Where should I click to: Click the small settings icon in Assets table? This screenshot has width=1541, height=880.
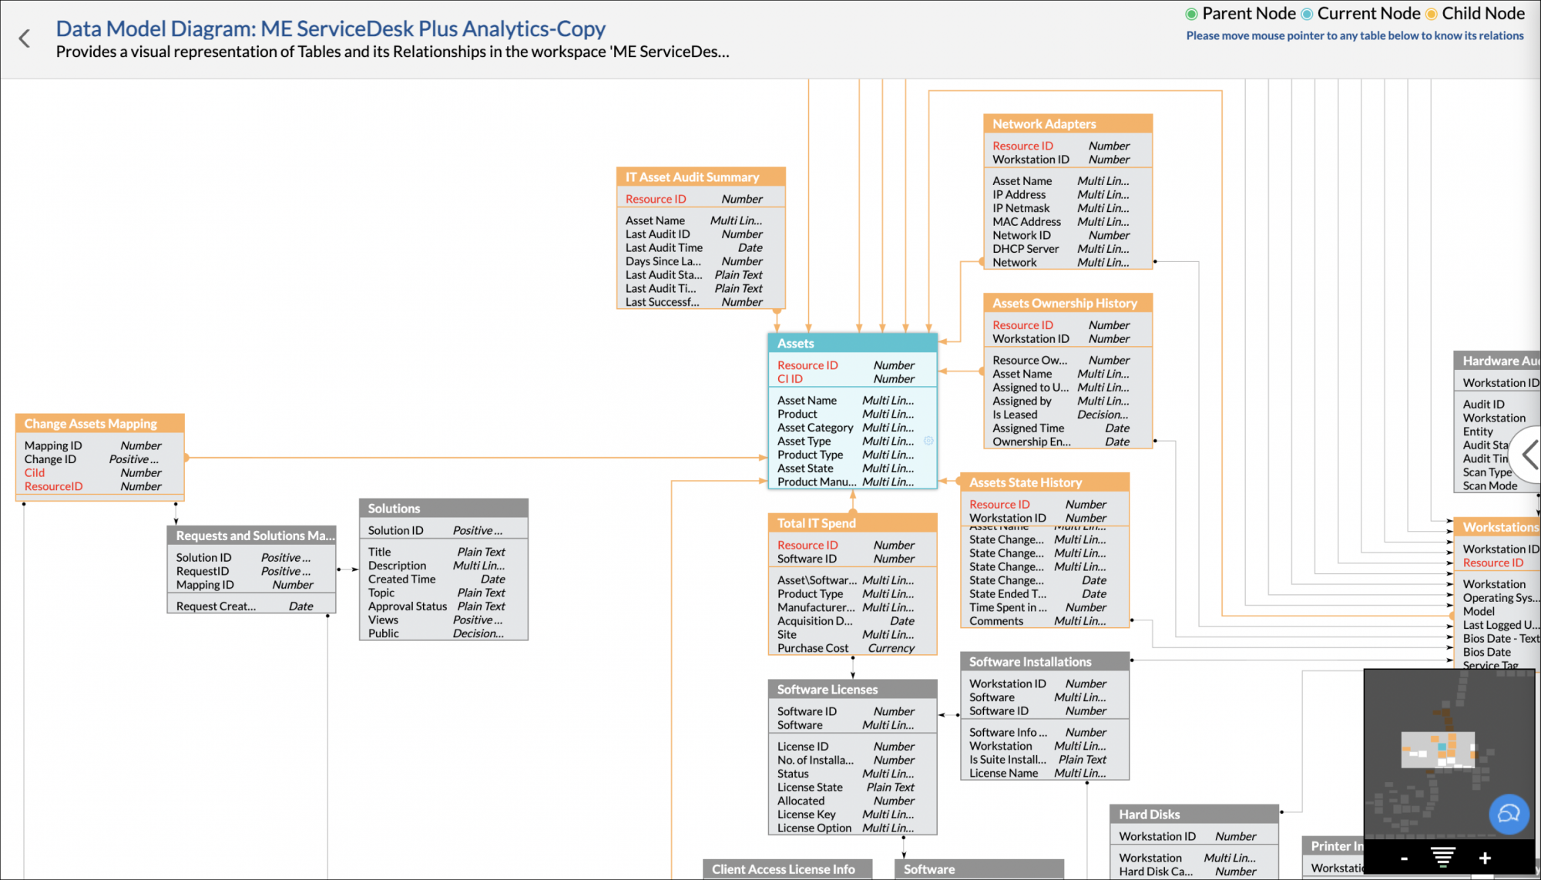point(928,441)
